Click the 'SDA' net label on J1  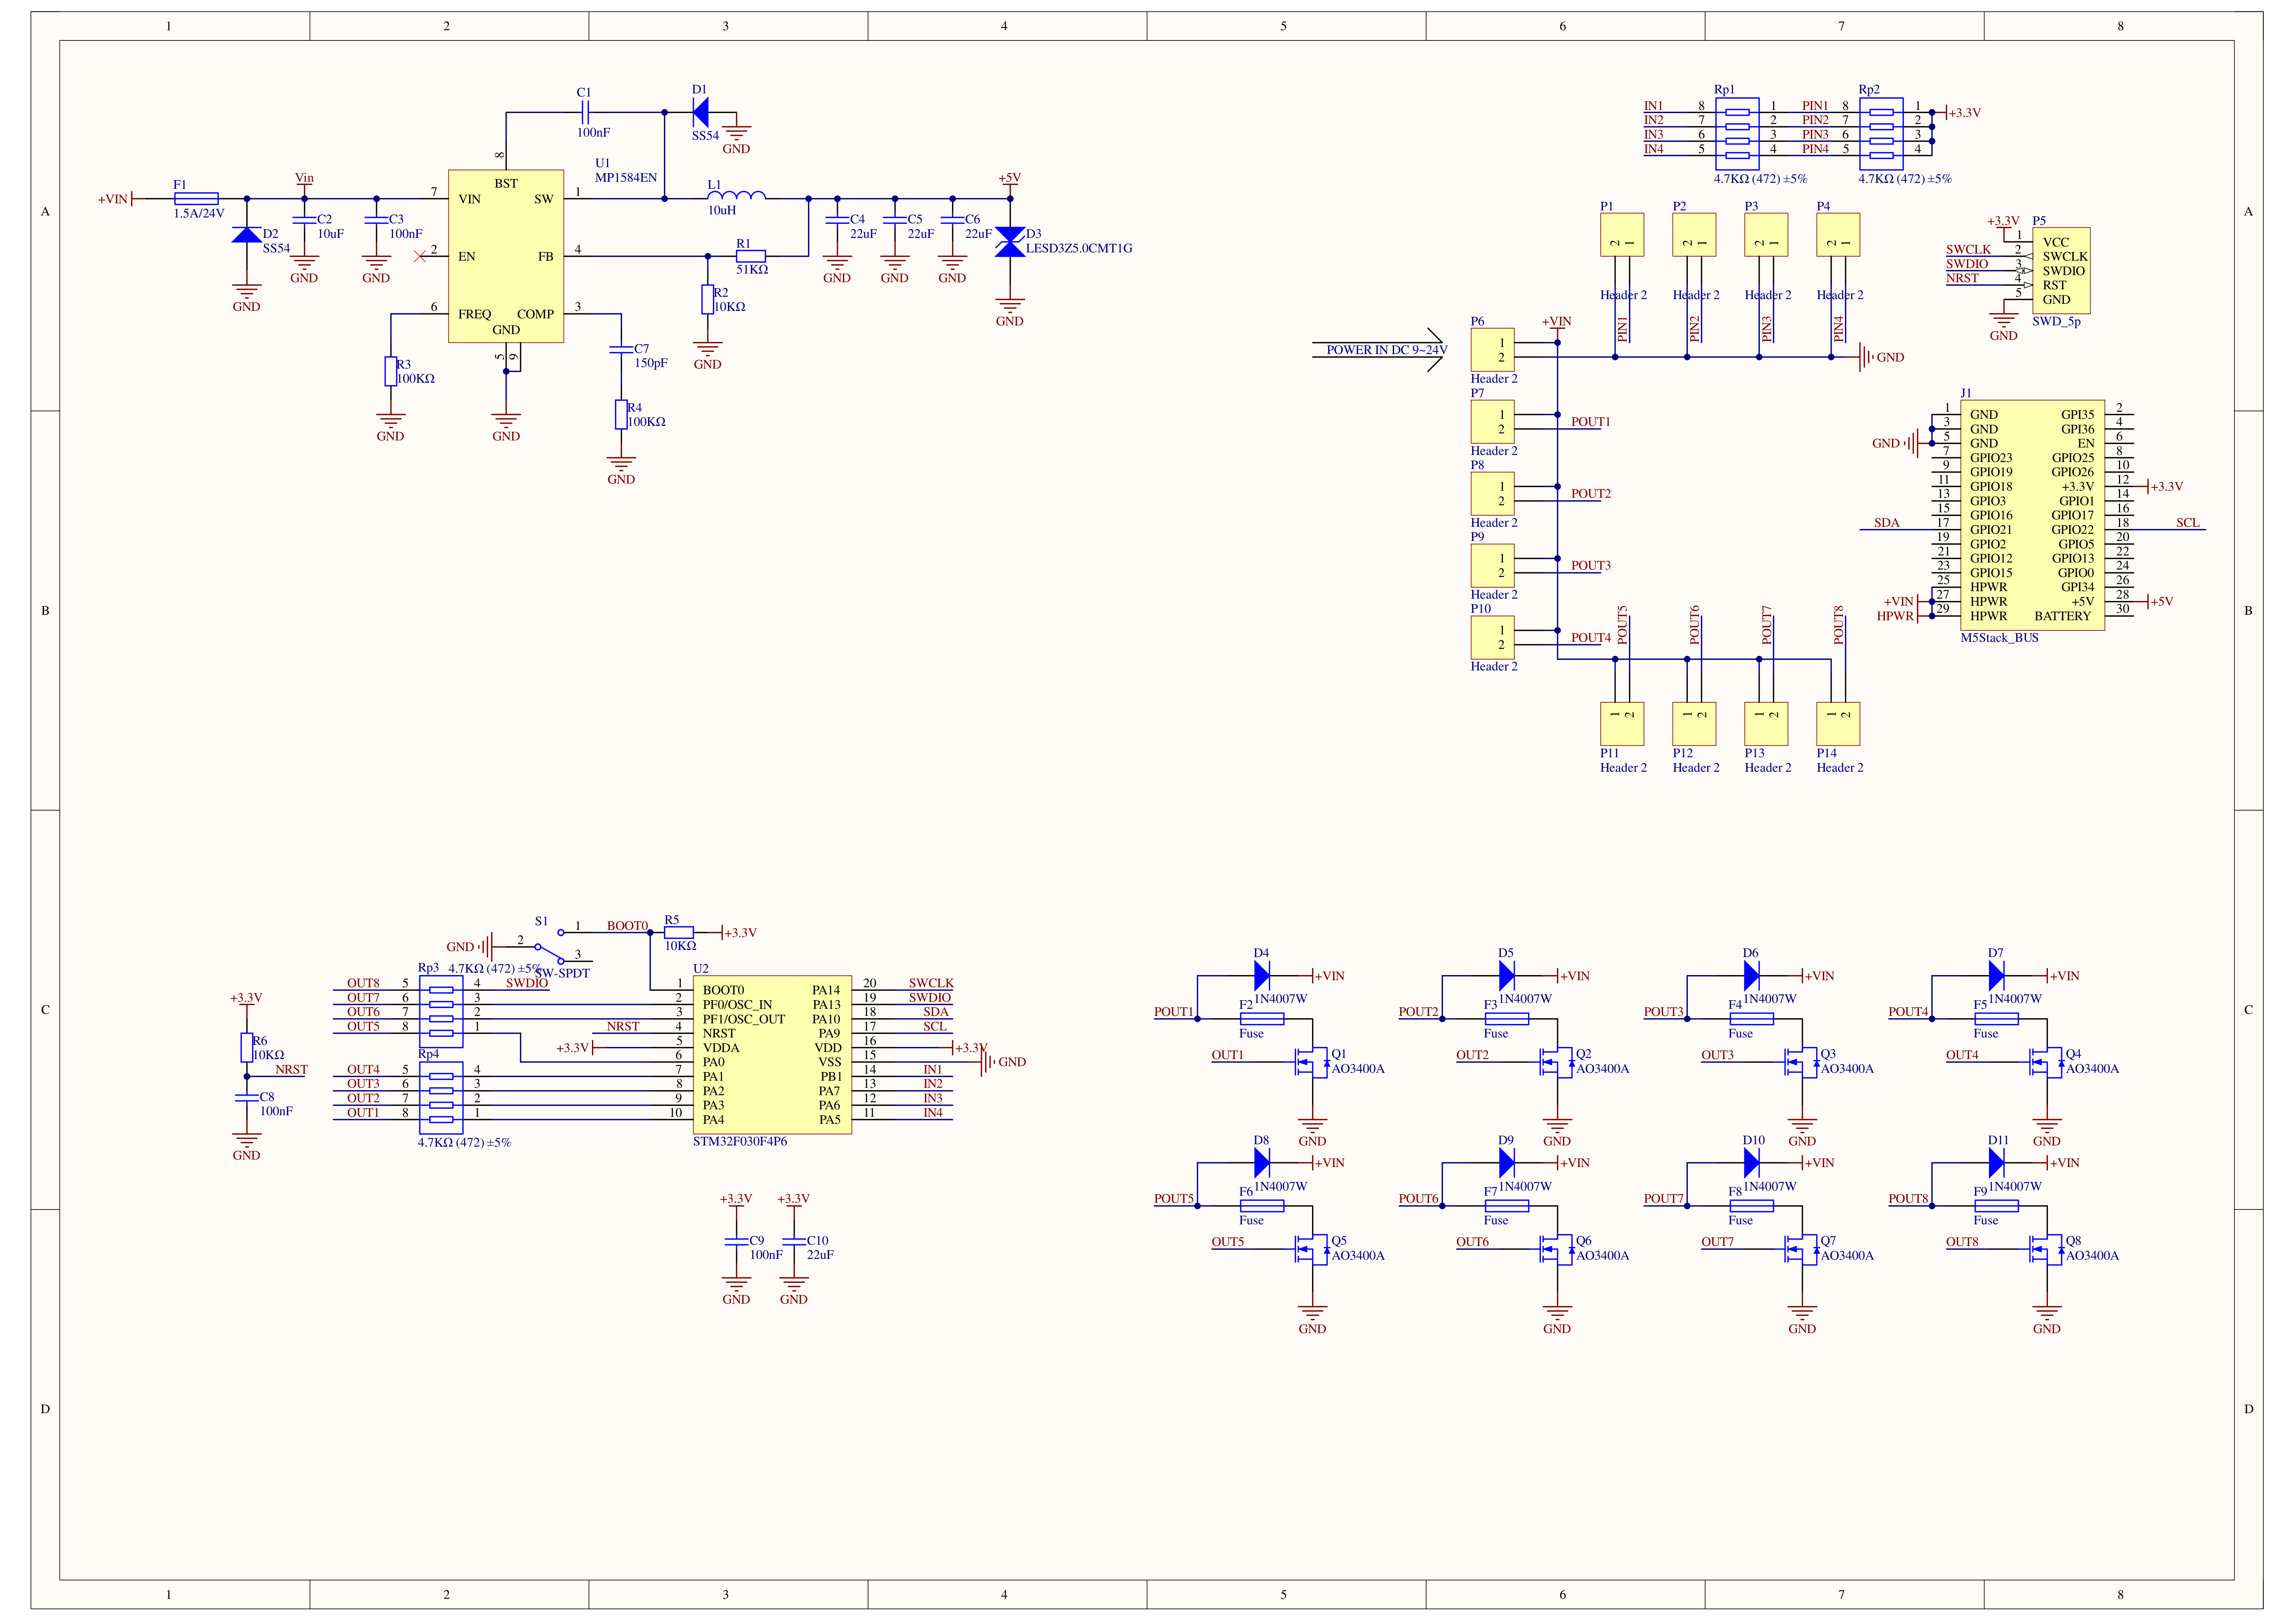point(1887,523)
